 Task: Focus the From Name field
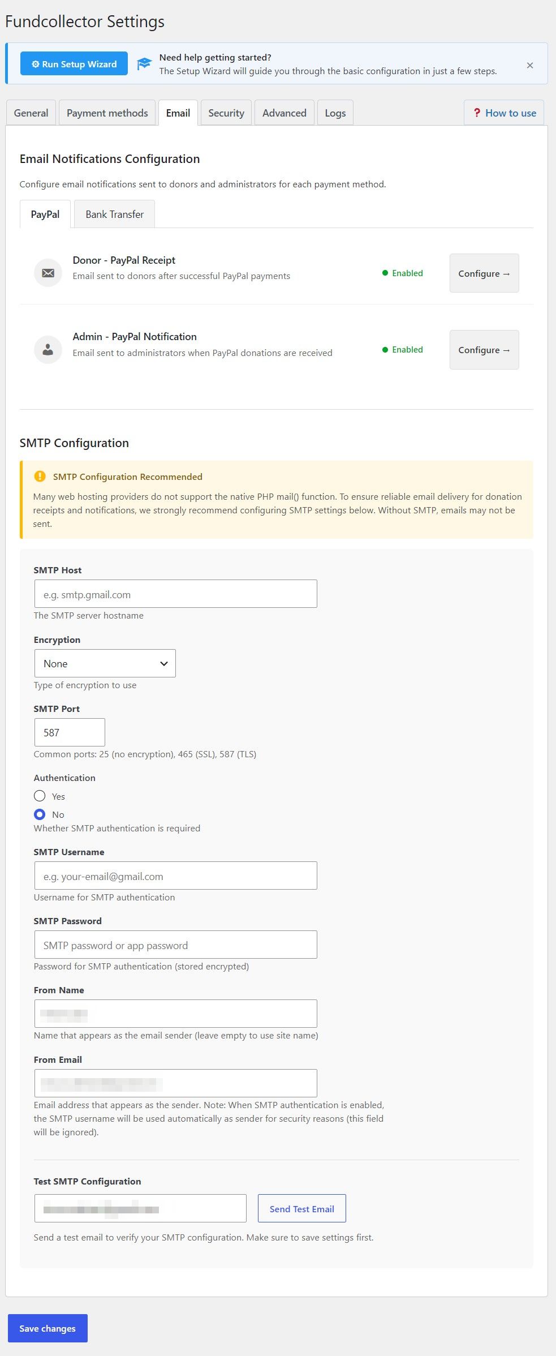point(176,1014)
